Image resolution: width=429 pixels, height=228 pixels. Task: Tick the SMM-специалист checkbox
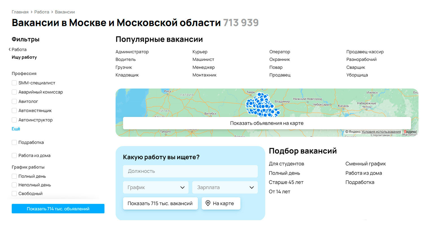click(14, 83)
